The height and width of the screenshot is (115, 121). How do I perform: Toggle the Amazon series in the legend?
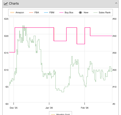pyautogui.click(x=17, y=13)
